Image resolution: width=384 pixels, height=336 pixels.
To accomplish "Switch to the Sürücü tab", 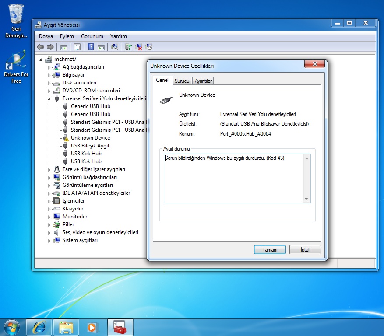I will [x=182, y=81].
